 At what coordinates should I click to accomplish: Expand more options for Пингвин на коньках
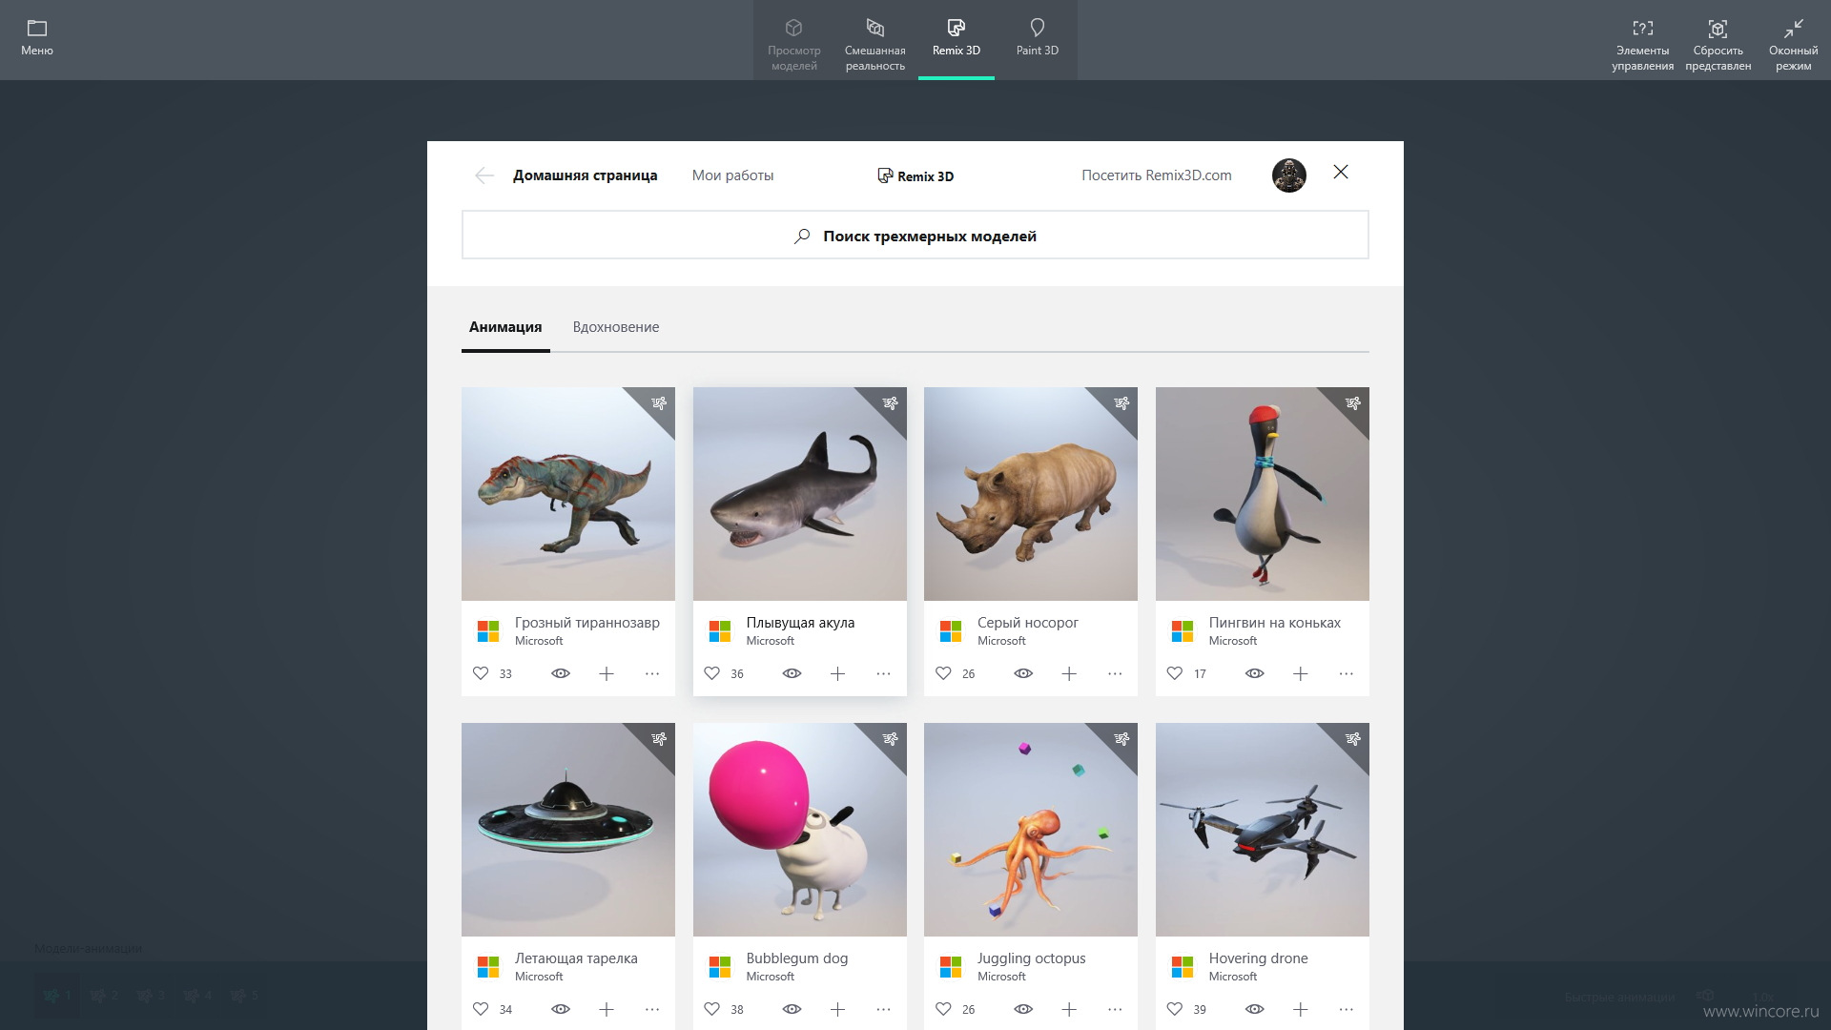[x=1347, y=674]
